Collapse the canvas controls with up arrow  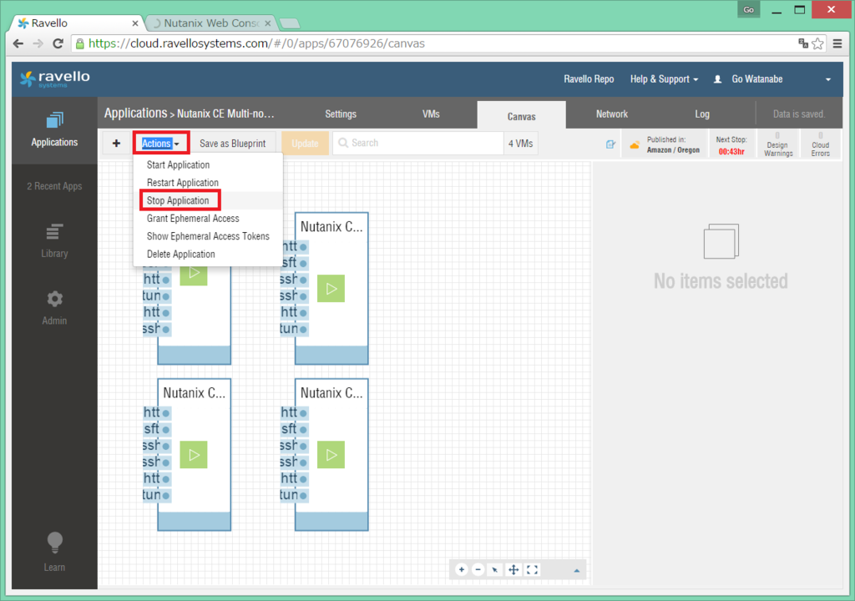coord(577,570)
